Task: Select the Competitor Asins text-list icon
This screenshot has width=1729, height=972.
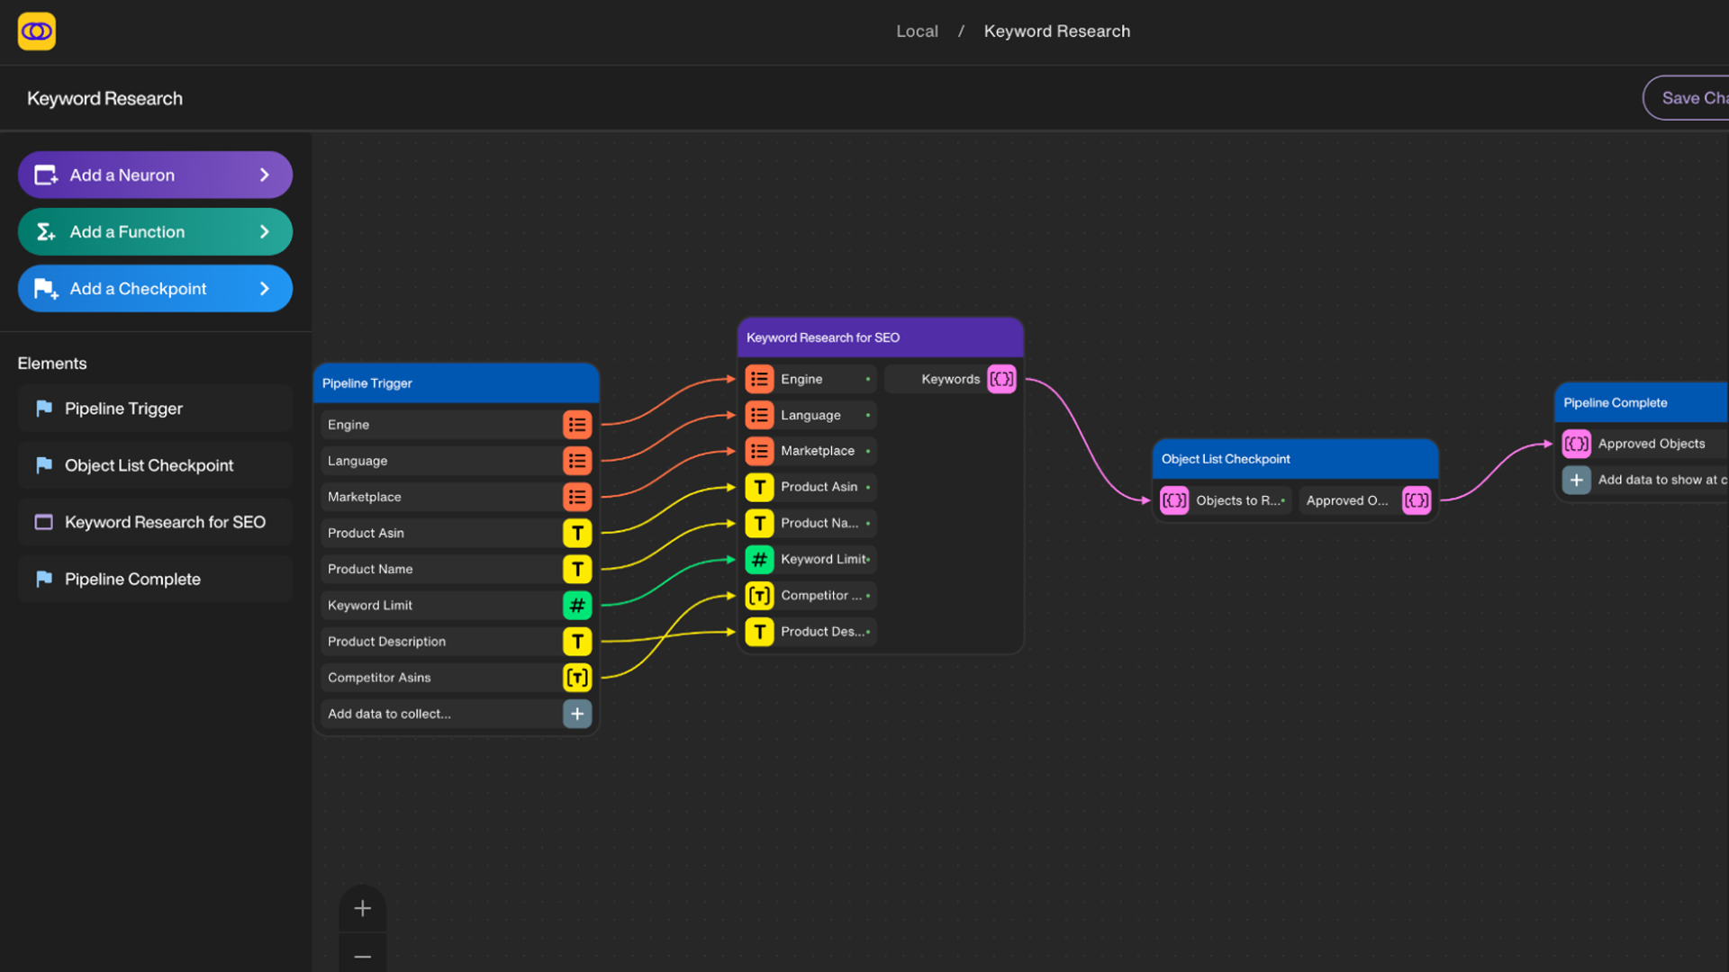Action: tap(577, 677)
